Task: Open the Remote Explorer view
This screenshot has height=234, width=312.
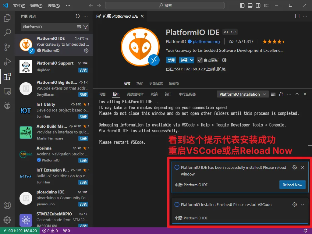Action: click(x=7, y=91)
